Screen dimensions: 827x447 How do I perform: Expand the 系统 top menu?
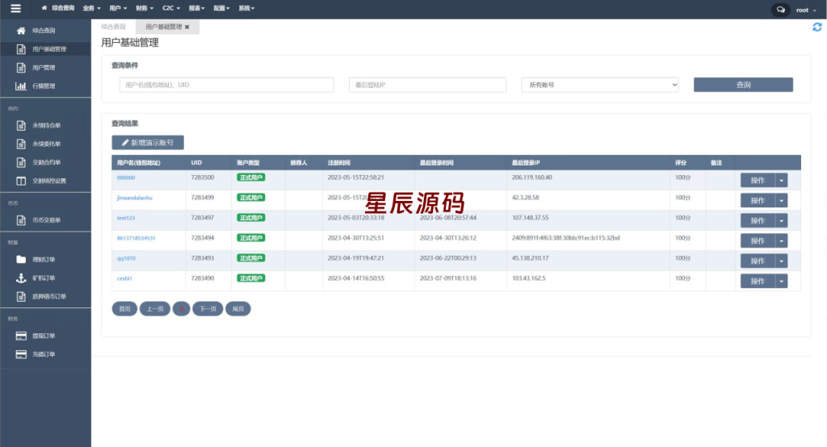coord(246,8)
